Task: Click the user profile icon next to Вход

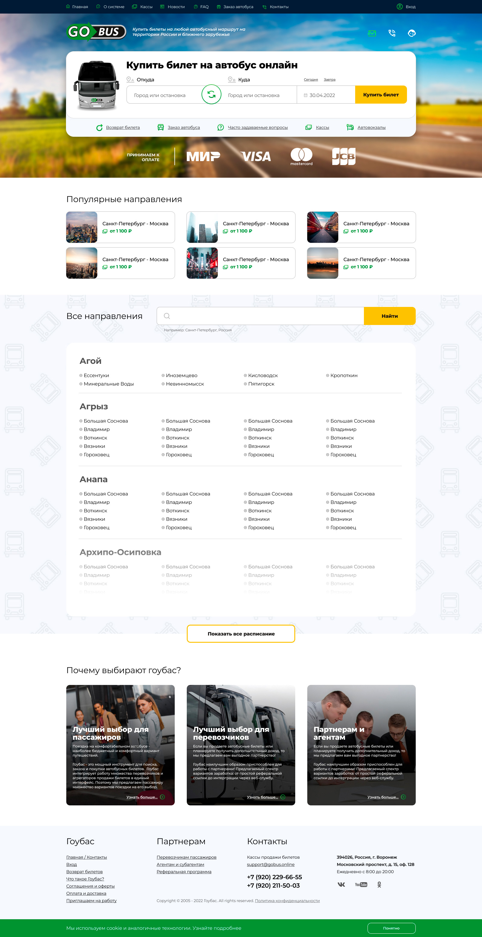Action: [399, 7]
